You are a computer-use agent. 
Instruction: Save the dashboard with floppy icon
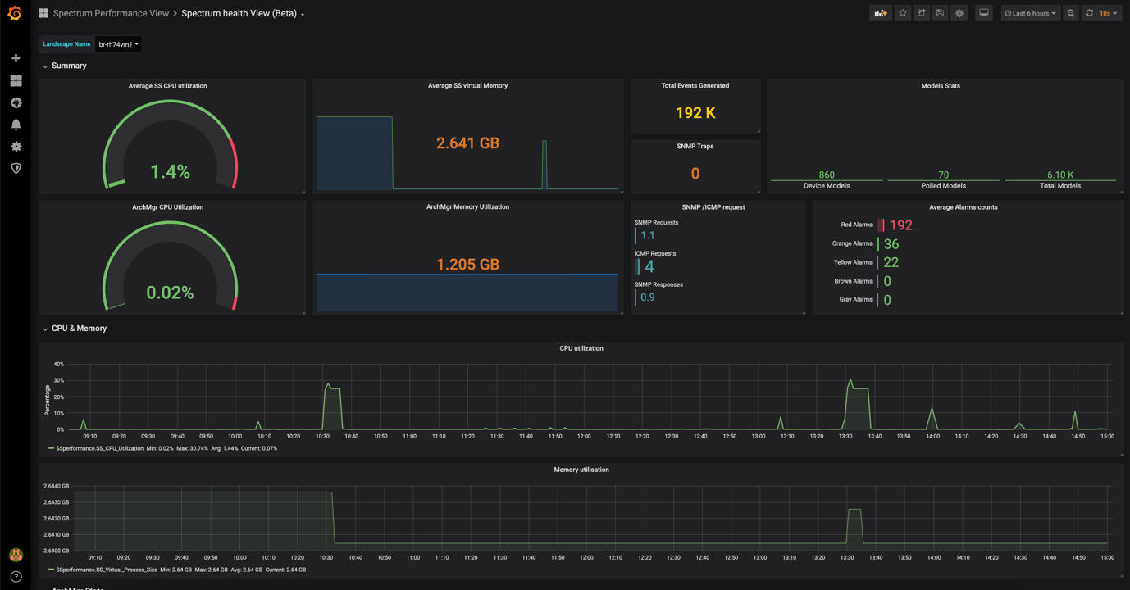(941, 13)
